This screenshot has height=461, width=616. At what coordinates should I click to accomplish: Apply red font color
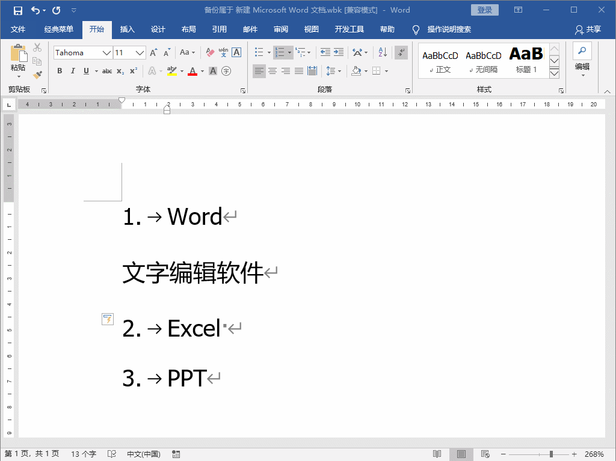[192, 71]
